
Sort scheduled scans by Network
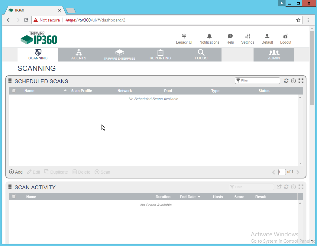tap(125, 91)
